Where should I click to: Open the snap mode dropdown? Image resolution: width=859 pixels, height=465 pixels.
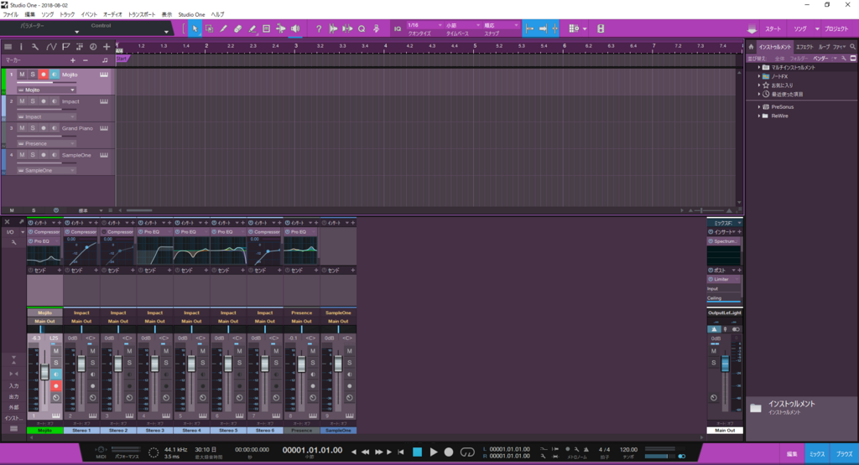coord(501,25)
